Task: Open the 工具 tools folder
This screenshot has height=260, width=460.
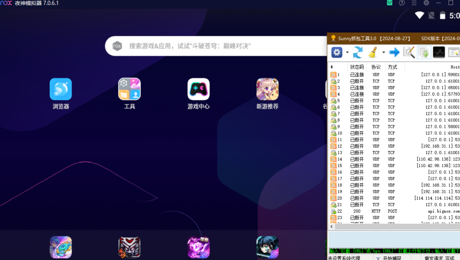Action: [x=129, y=89]
